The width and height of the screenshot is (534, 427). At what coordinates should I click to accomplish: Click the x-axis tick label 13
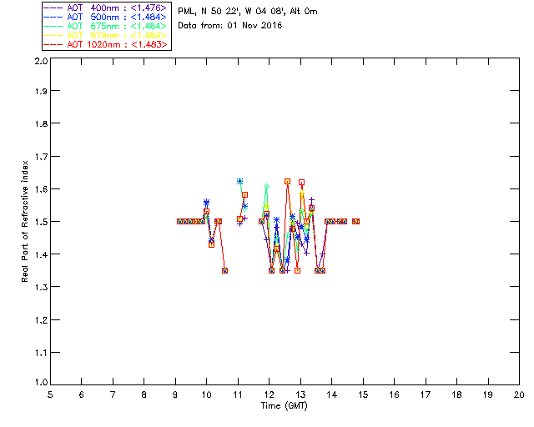pyautogui.click(x=300, y=394)
